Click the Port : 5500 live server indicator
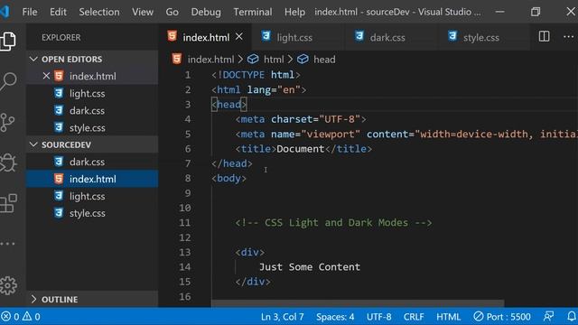This screenshot has width=578, height=325. pyautogui.click(x=502, y=317)
